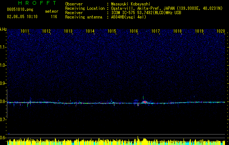The image size is (229, 145).
Task: Click the file name 06051010.png
Action: click(x=20, y=10)
